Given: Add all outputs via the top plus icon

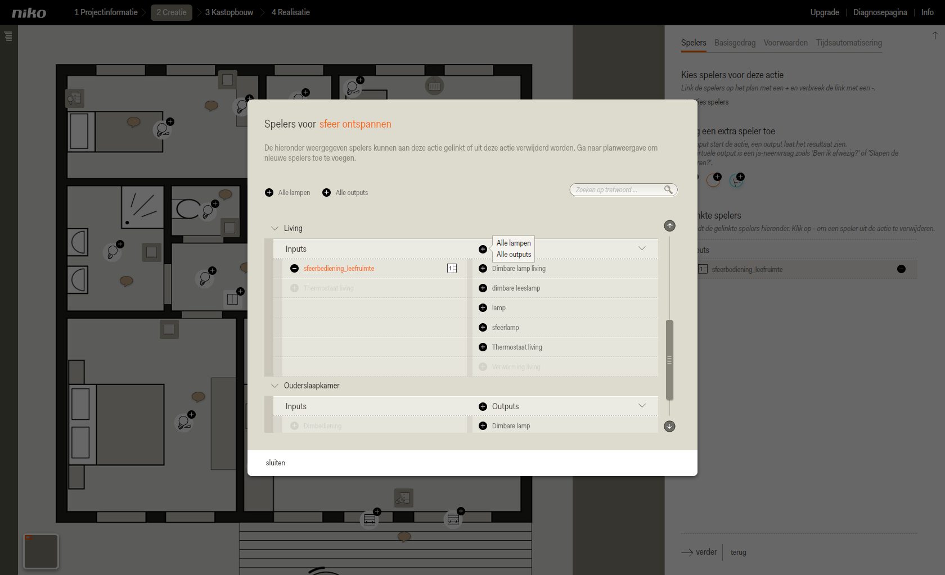Looking at the screenshot, I should (326, 192).
